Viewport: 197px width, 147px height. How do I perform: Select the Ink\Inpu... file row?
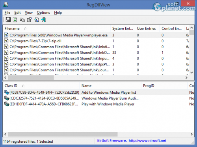point(97,58)
